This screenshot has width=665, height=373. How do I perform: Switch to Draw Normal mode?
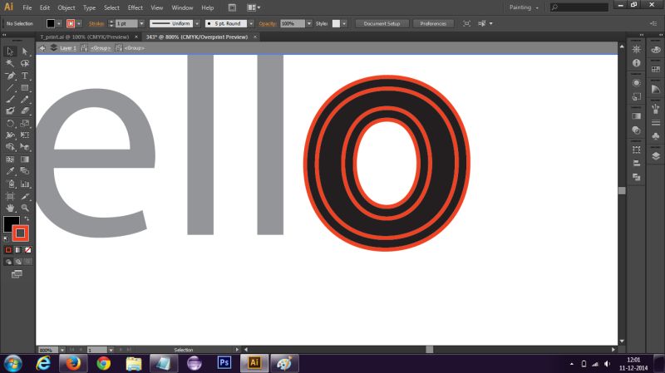[8, 262]
